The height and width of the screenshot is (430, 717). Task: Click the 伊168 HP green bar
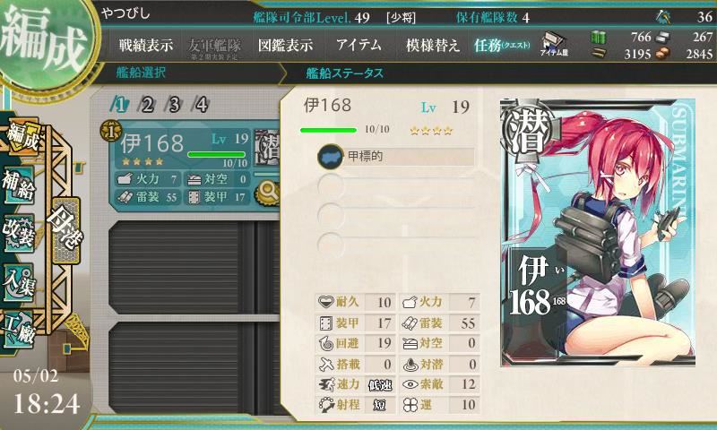[328, 130]
